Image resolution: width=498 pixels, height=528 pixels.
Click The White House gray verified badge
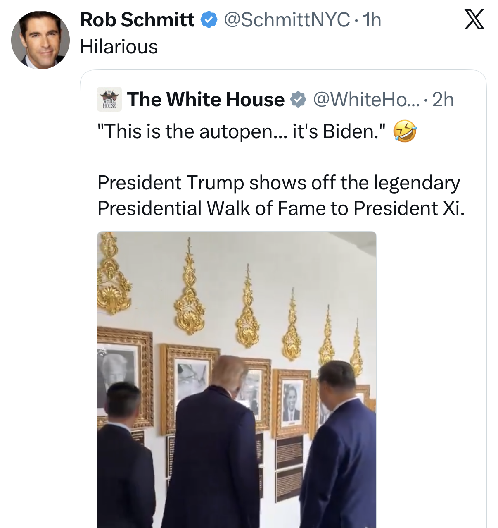(x=298, y=100)
